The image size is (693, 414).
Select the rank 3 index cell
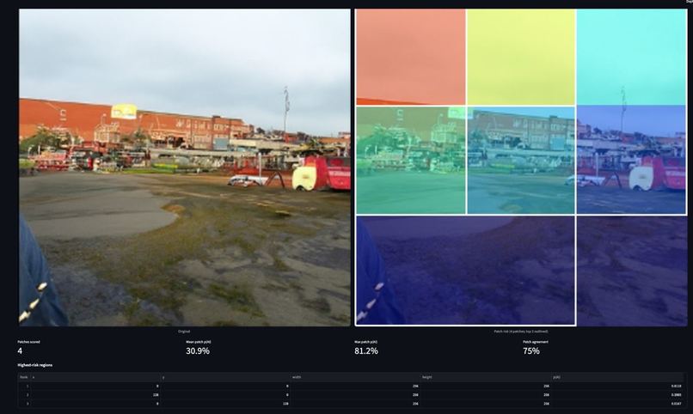click(x=24, y=404)
